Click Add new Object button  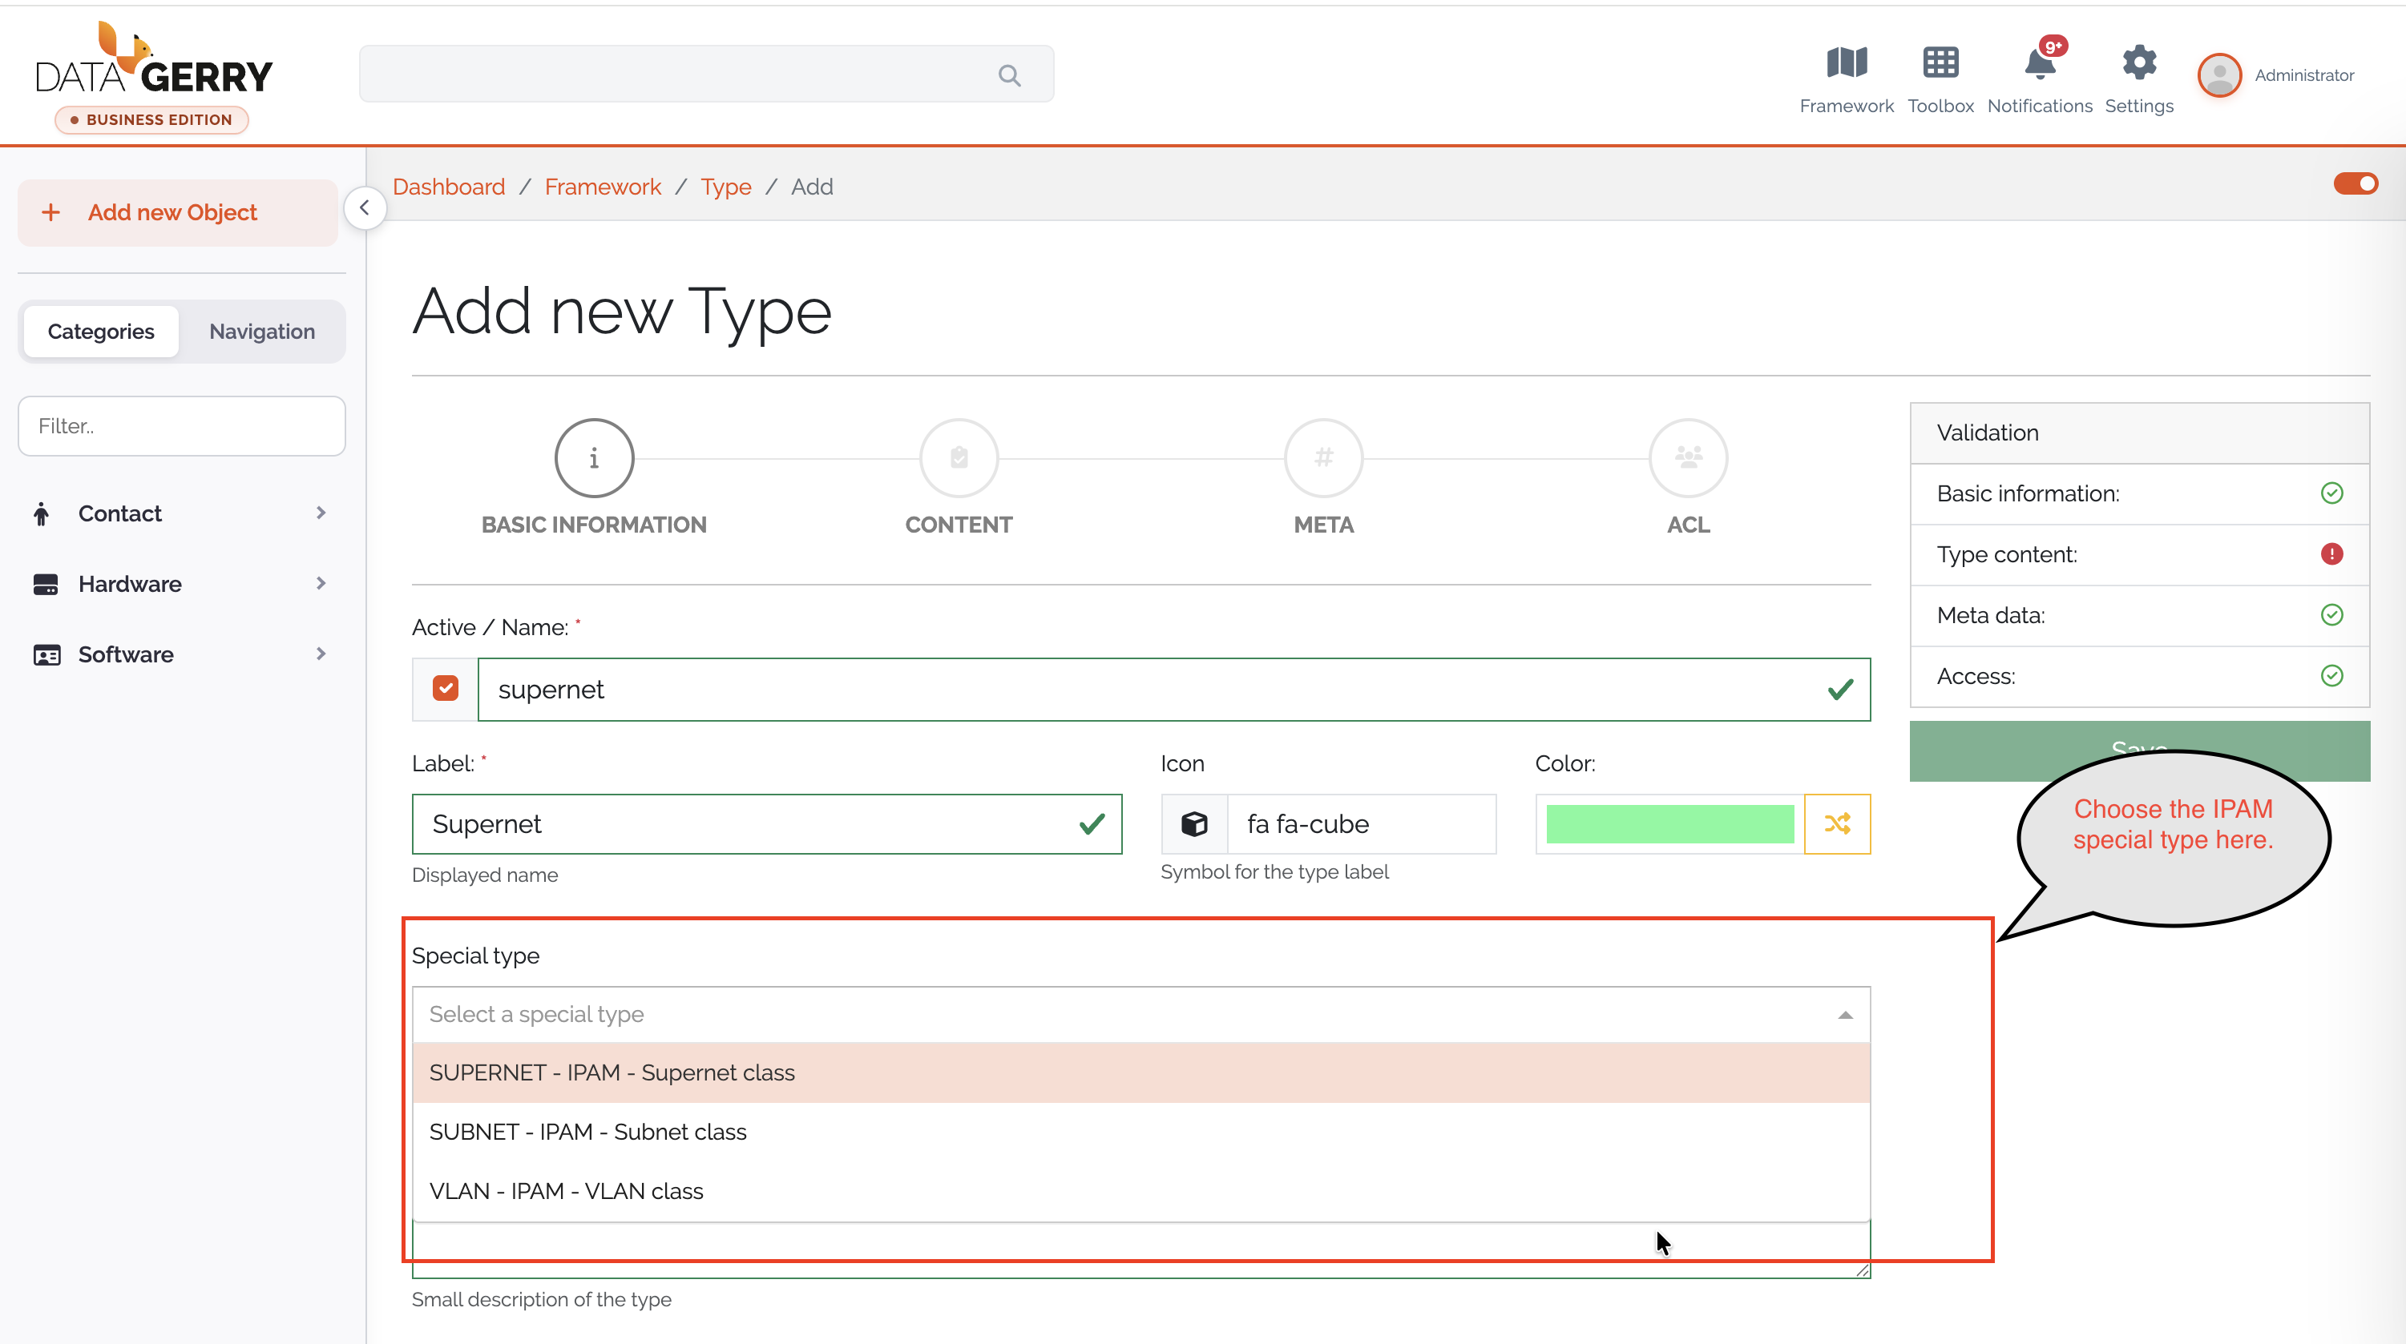177,213
